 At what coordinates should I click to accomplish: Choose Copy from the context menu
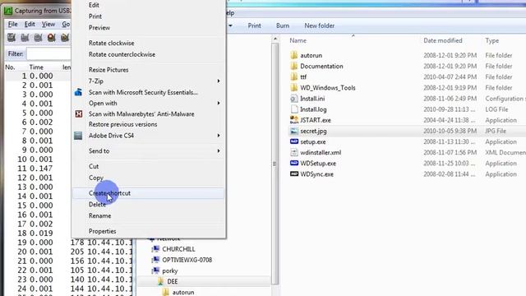click(96, 178)
